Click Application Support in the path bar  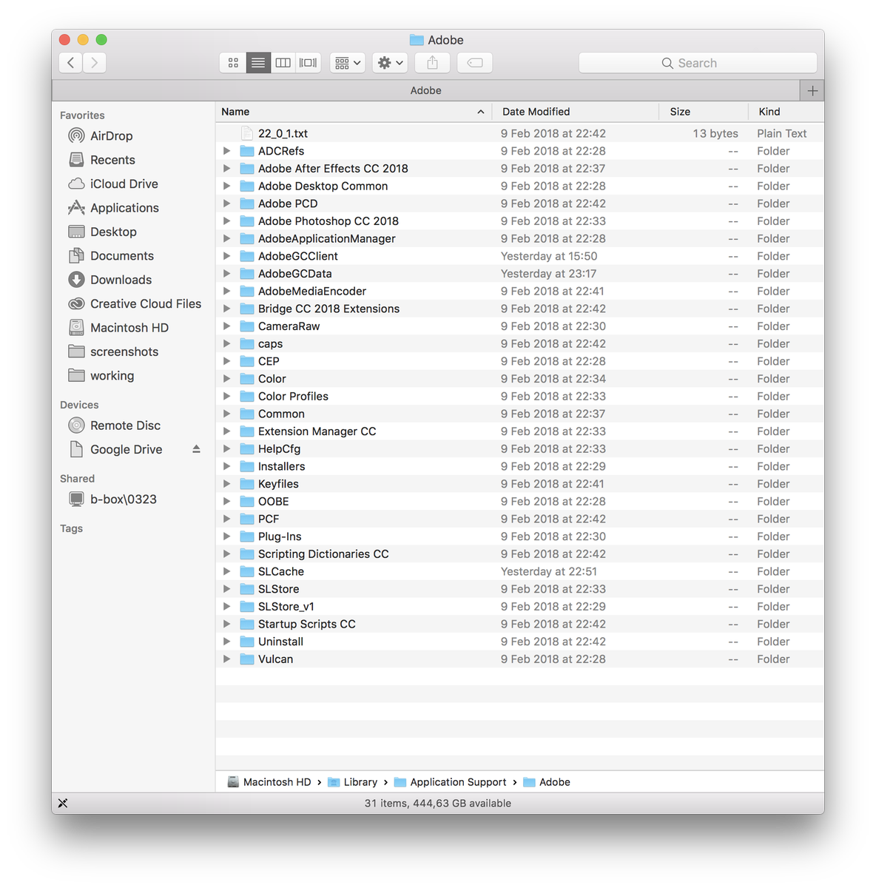pos(451,782)
